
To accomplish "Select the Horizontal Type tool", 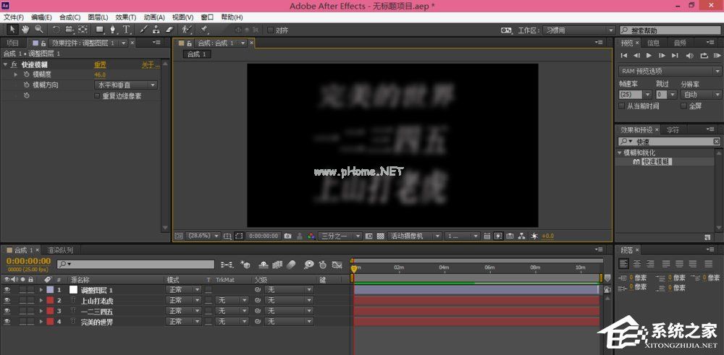I will (127, 30).
